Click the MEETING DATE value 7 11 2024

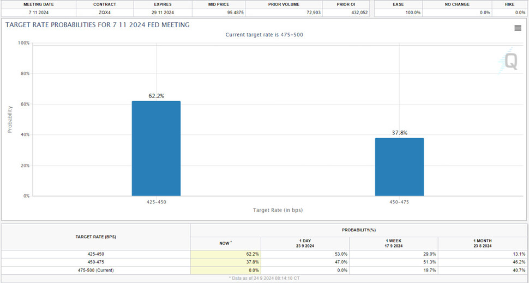[38, 13]
